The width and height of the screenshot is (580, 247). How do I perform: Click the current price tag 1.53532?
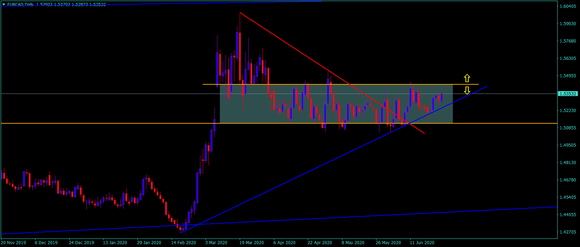click(x=567, y=94)
